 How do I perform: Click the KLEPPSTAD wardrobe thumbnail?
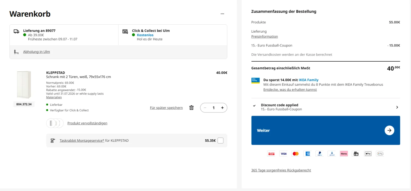point(24,85)
